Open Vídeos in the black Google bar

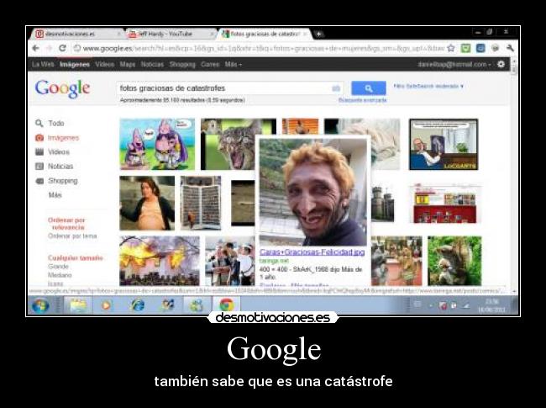tap(104, 64)
